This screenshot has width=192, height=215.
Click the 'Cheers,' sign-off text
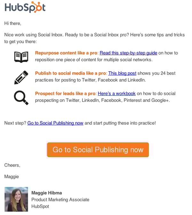(x=12, y=165)
